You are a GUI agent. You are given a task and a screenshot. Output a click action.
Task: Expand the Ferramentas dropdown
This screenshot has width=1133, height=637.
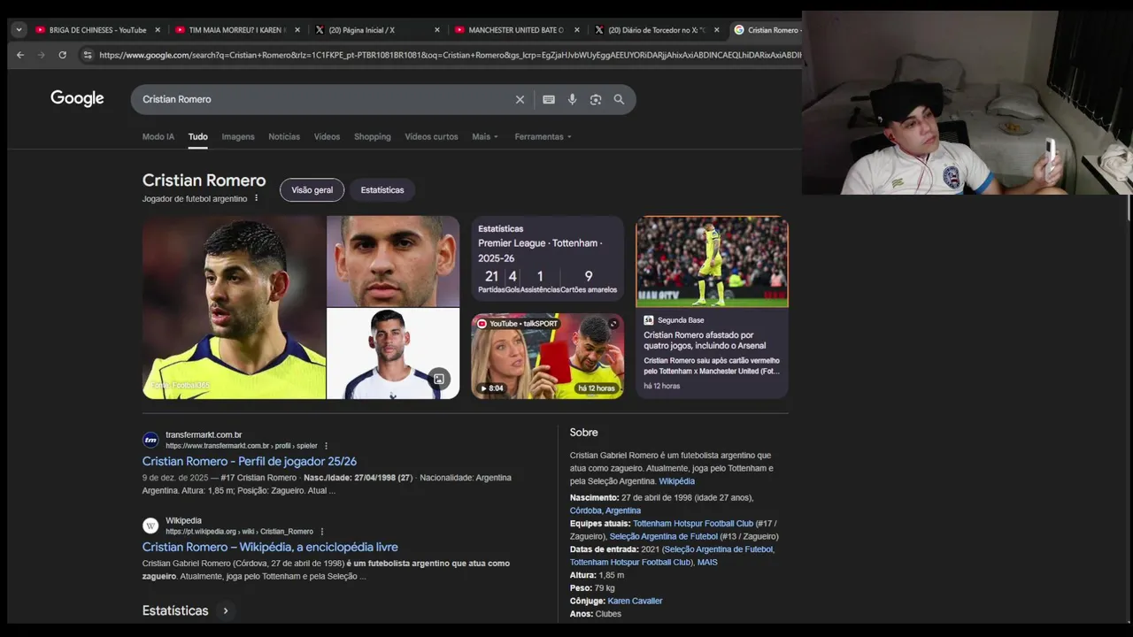click(x=543, y=136)
